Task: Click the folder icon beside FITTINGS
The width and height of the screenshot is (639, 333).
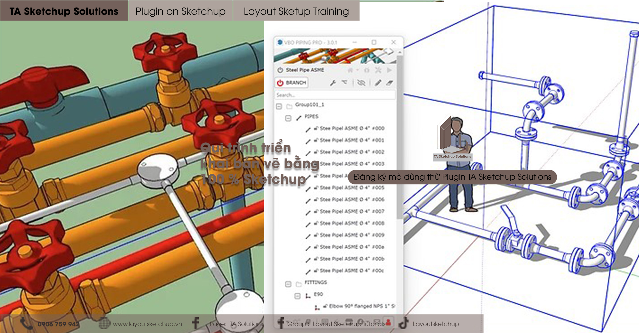Action: pos(299,284)
